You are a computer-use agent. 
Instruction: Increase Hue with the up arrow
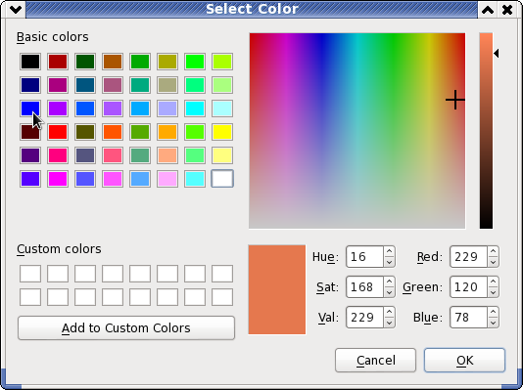[389, 251]
